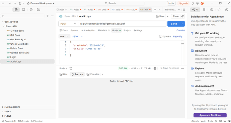Image resolution: width=231 pixels, height=123 pixels.
Task: Open the settings gear icon in header
Action: 198,3
